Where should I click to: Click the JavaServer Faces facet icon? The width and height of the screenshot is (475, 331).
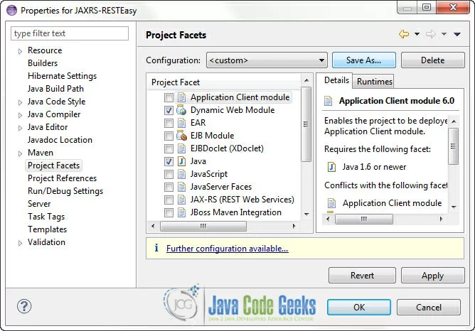pyautogui.click(x=181, y=187)
